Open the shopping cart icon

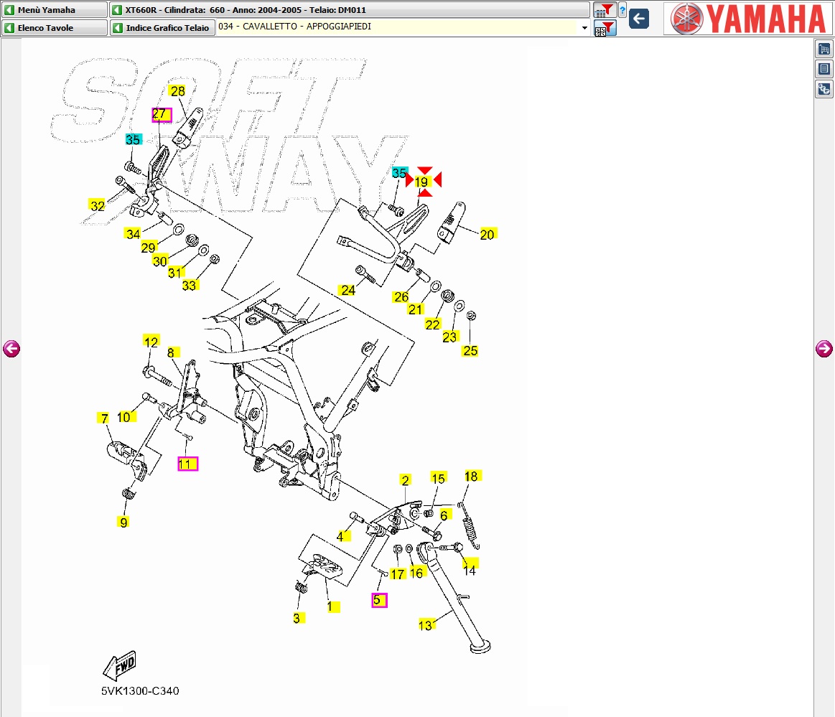coord(824,49)
